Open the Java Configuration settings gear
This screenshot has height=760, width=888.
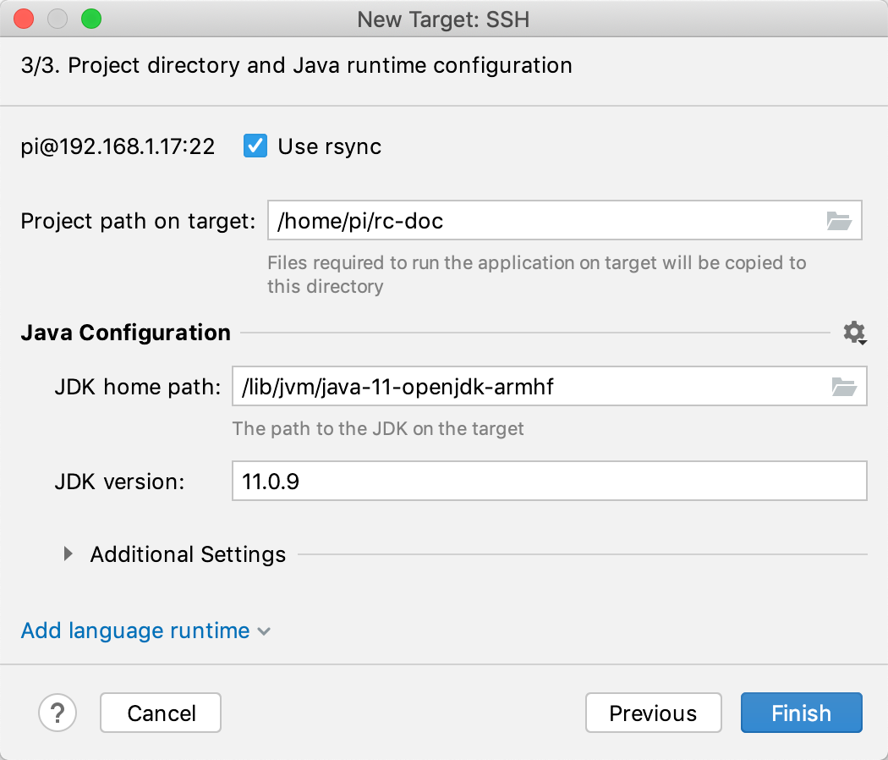click(x=852, y=333)
